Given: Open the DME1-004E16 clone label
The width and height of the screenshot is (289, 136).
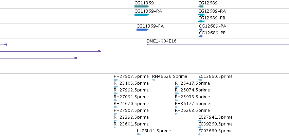Looking at the screenshot, I should pos(161,41).
